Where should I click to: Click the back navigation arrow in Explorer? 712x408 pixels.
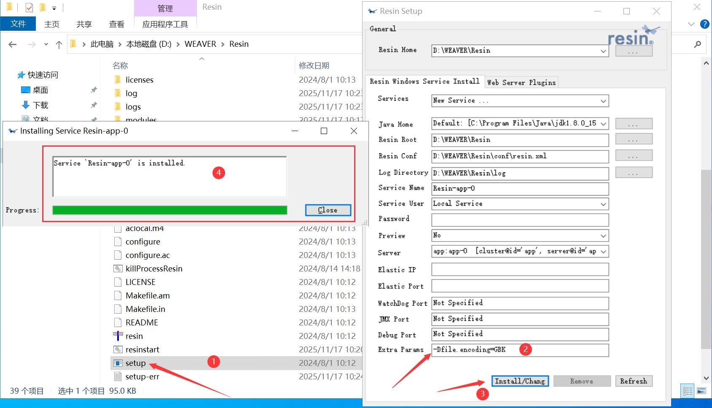[13, 44]
